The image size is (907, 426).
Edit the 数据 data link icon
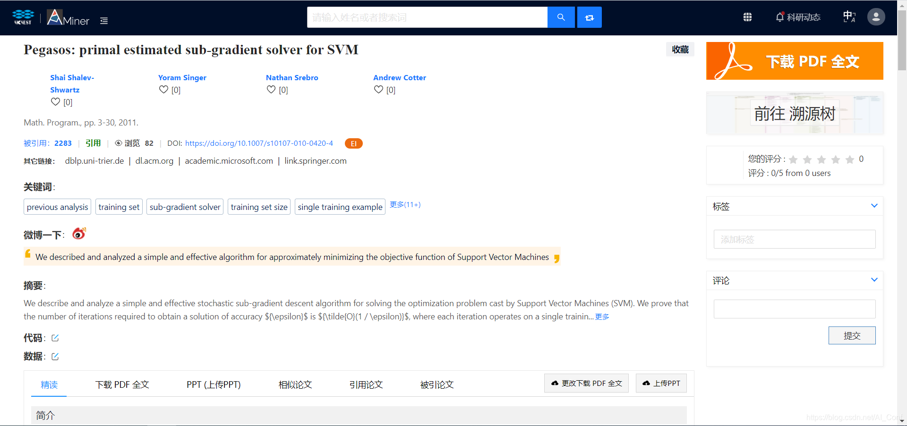coord(55,356)
